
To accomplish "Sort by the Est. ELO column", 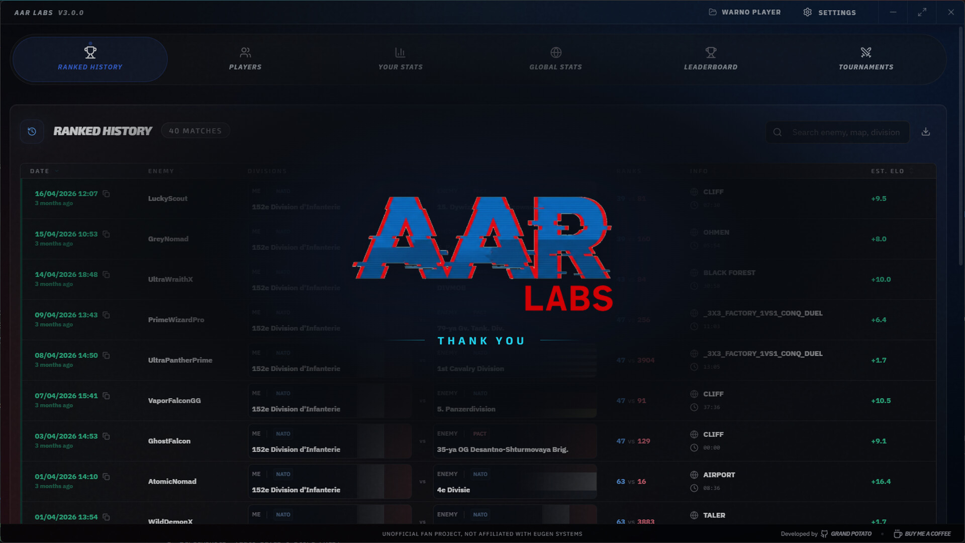I will pyautogui.click(x=892, y=171).
